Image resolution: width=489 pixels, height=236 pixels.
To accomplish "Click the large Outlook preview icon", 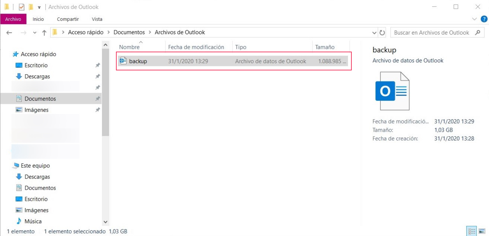I will point(392,91).
